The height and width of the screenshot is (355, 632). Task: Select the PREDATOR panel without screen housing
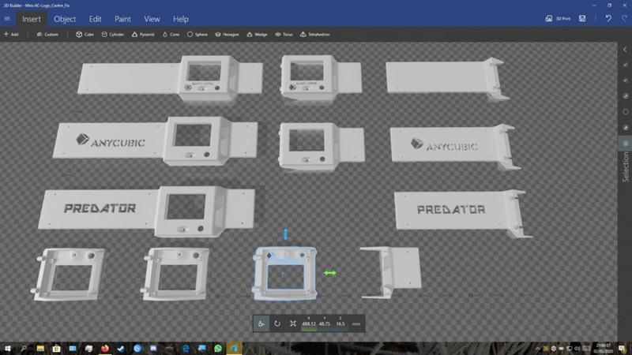[x=462, y=212]
